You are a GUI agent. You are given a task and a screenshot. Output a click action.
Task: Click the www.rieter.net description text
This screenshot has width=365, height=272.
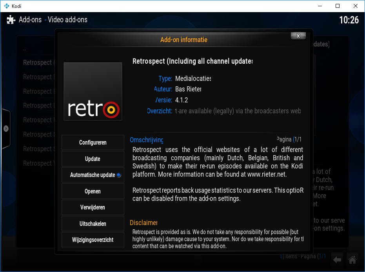[x=267, y=174]
